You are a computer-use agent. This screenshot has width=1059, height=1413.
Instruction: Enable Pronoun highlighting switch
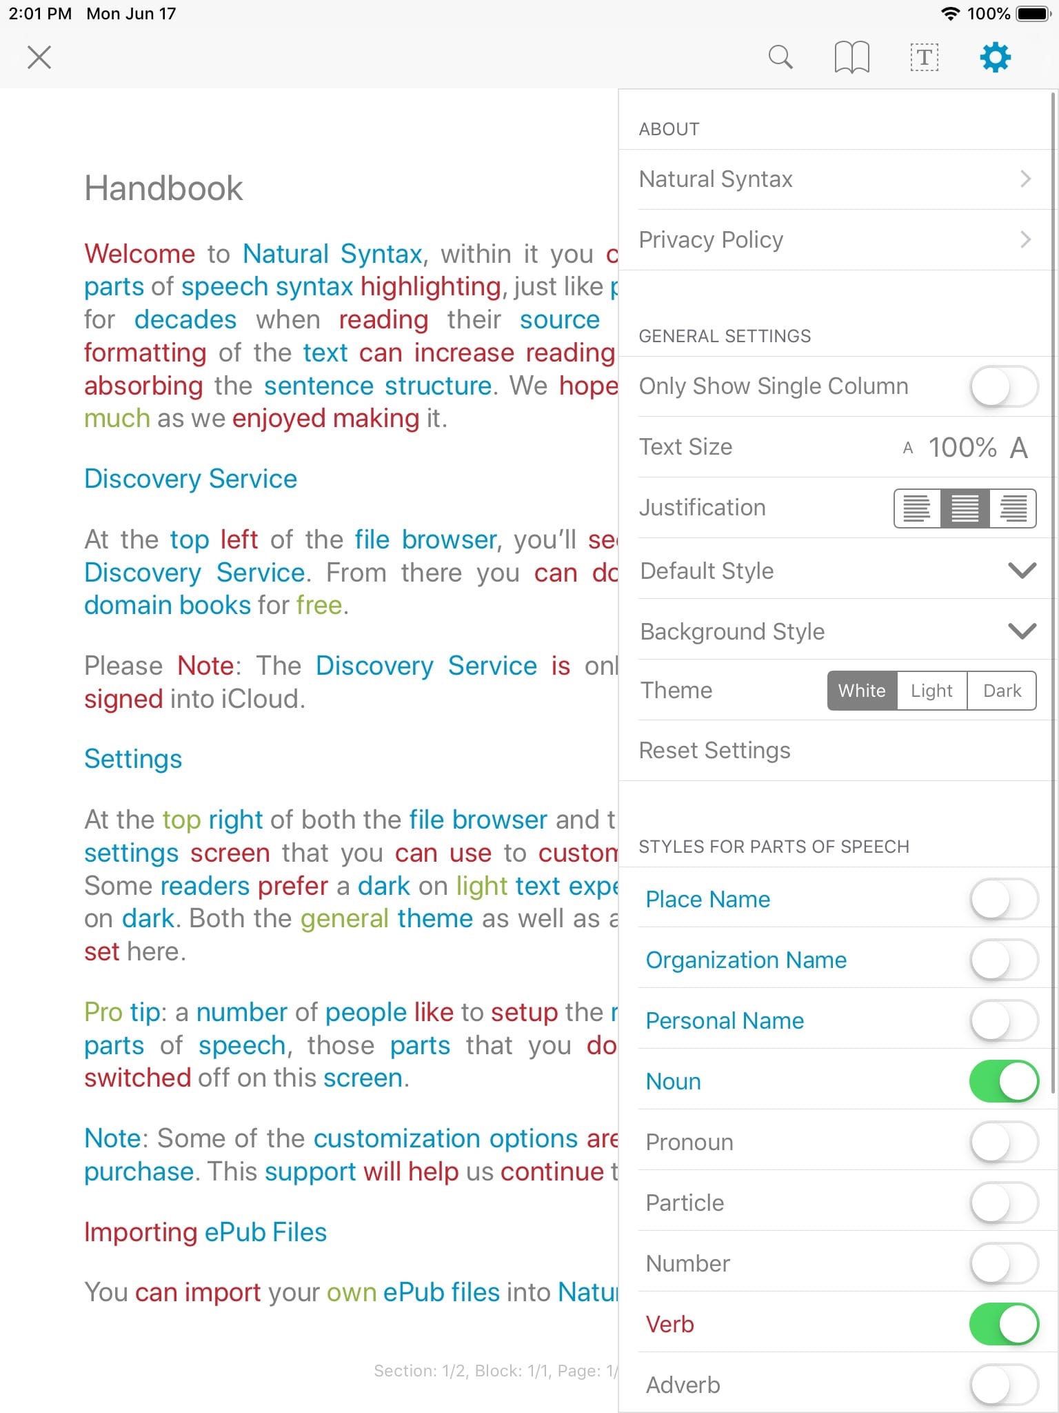tap(1004, 1143)
